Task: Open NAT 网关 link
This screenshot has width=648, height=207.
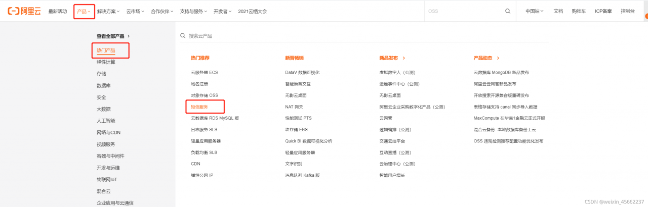Action: tap(294, 107)
